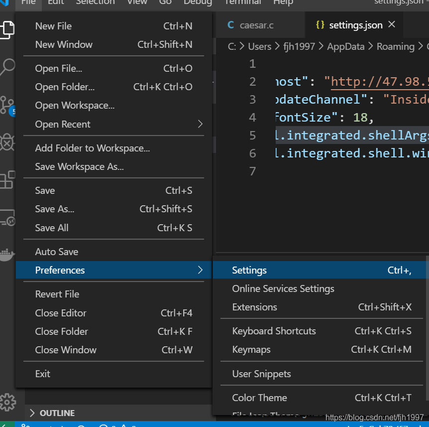Open the Extensions view icon
429x427 pixels.
[x=7, y=179]
